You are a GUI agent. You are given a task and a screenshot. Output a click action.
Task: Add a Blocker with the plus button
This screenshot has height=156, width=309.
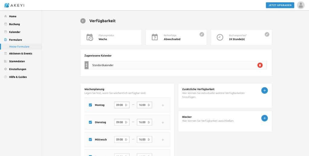(264, 118)
